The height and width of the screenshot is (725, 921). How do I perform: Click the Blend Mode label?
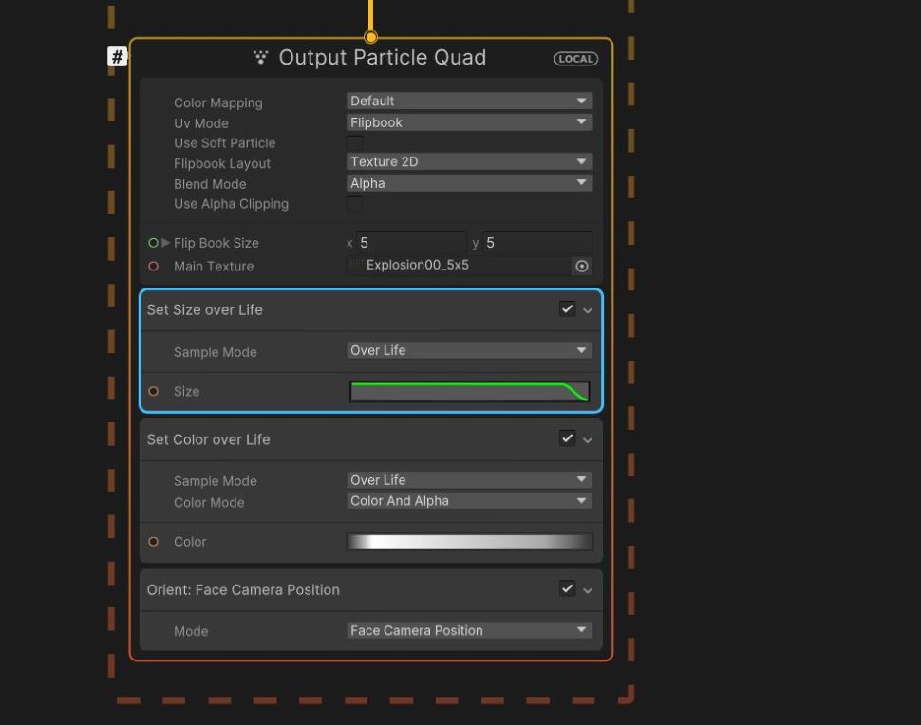(210, 184)
